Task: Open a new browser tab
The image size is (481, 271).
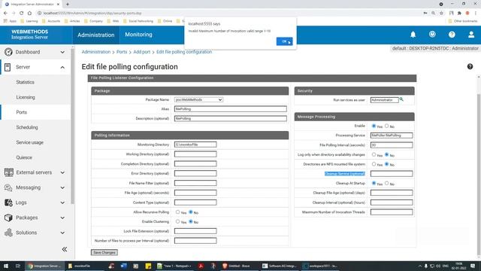Action: (68, 5)
